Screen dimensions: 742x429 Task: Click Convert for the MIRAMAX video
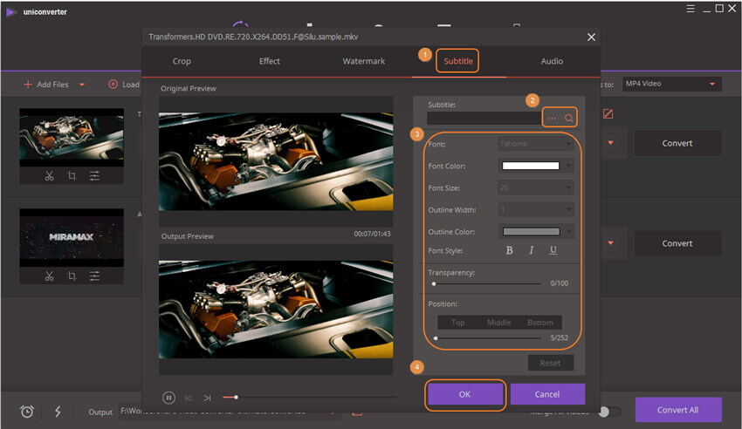pos(677,243)
